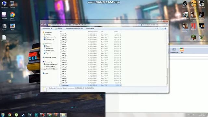Click the Google Chrome desktop shortcut
This screenshot has height=117, width=208.
pos(12,16)
